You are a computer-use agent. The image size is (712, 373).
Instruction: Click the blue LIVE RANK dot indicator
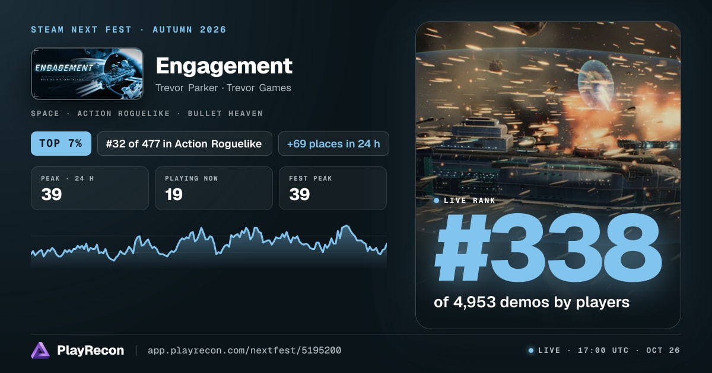point(437,201)
